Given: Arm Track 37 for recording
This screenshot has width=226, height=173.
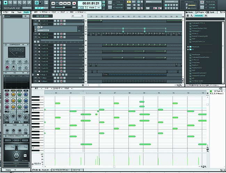Looking at the screenshot, I should point(61,52).
